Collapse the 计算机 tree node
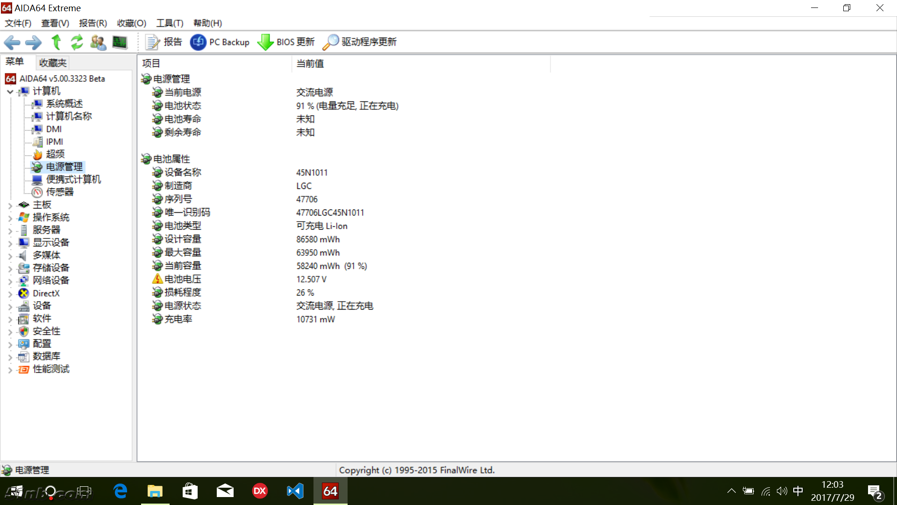Viewport: 897px width, 505px height. 10,92
